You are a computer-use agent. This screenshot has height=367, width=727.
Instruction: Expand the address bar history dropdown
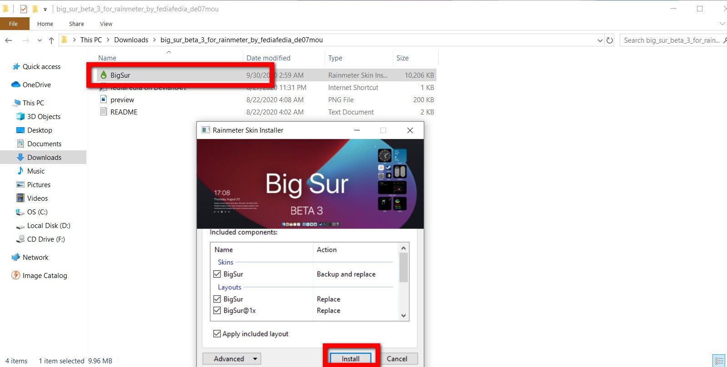[600, 40]
